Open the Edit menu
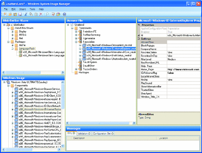The width and height of the screenshot is (202, 153). coord(13,9)
